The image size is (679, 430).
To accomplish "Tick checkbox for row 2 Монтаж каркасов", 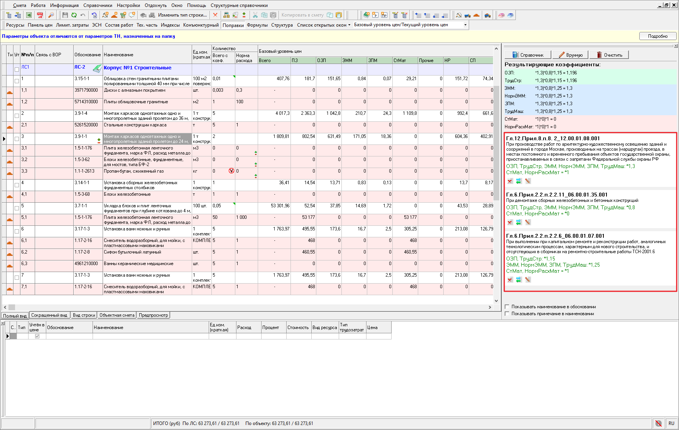I will pyautogui.click(x=17, y=116).
